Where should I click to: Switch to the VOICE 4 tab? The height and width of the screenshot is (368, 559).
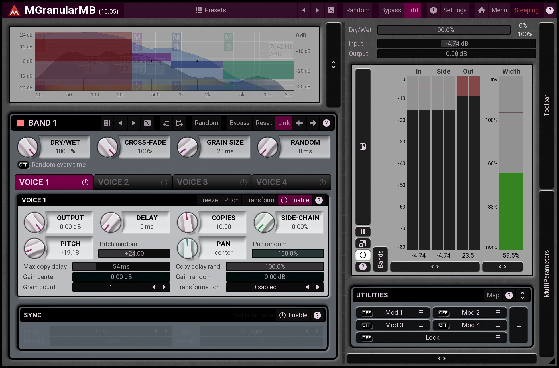[291, 182]
